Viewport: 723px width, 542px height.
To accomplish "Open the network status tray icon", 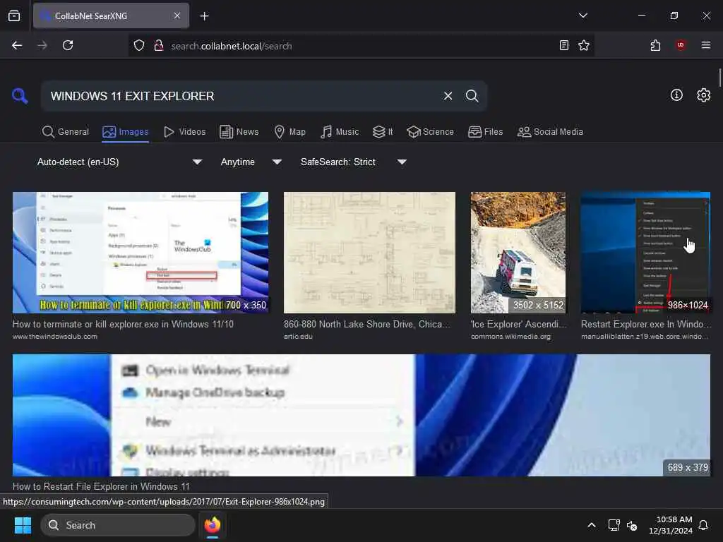I will point(614,525).
